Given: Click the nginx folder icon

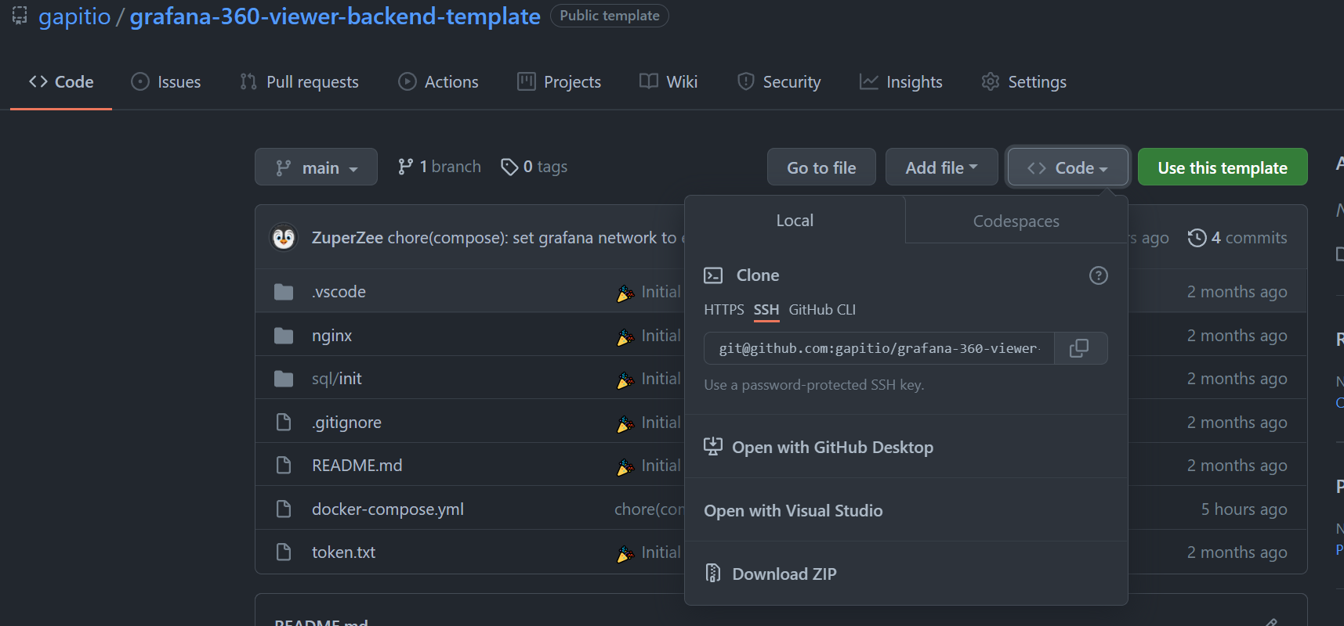Looking at the screenshot, I should pyautogui.click(x=284, y=336).
